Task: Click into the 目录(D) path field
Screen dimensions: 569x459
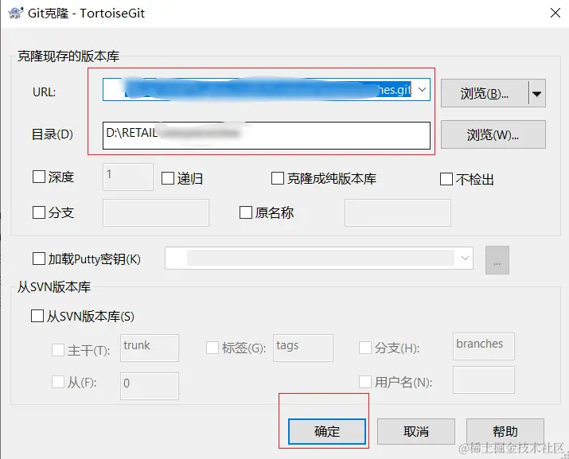Action: pyautogui.click(x=267, y=135)
